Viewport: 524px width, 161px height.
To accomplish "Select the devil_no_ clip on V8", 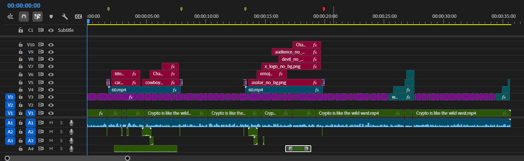I will click(299, 59).
